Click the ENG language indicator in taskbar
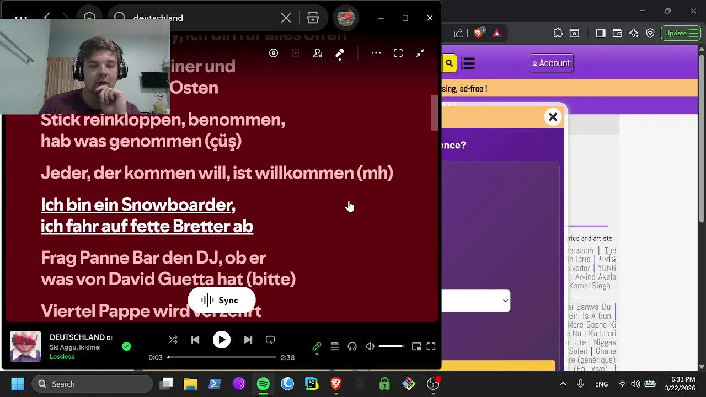The width and height of the screenshot is (706, 397). (x=602, y=384)
